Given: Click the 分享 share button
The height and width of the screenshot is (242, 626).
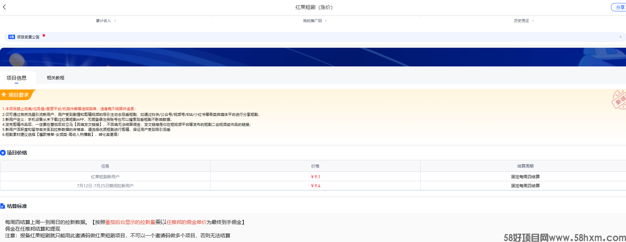Looking at the screenshot, I should click(619, 7).
